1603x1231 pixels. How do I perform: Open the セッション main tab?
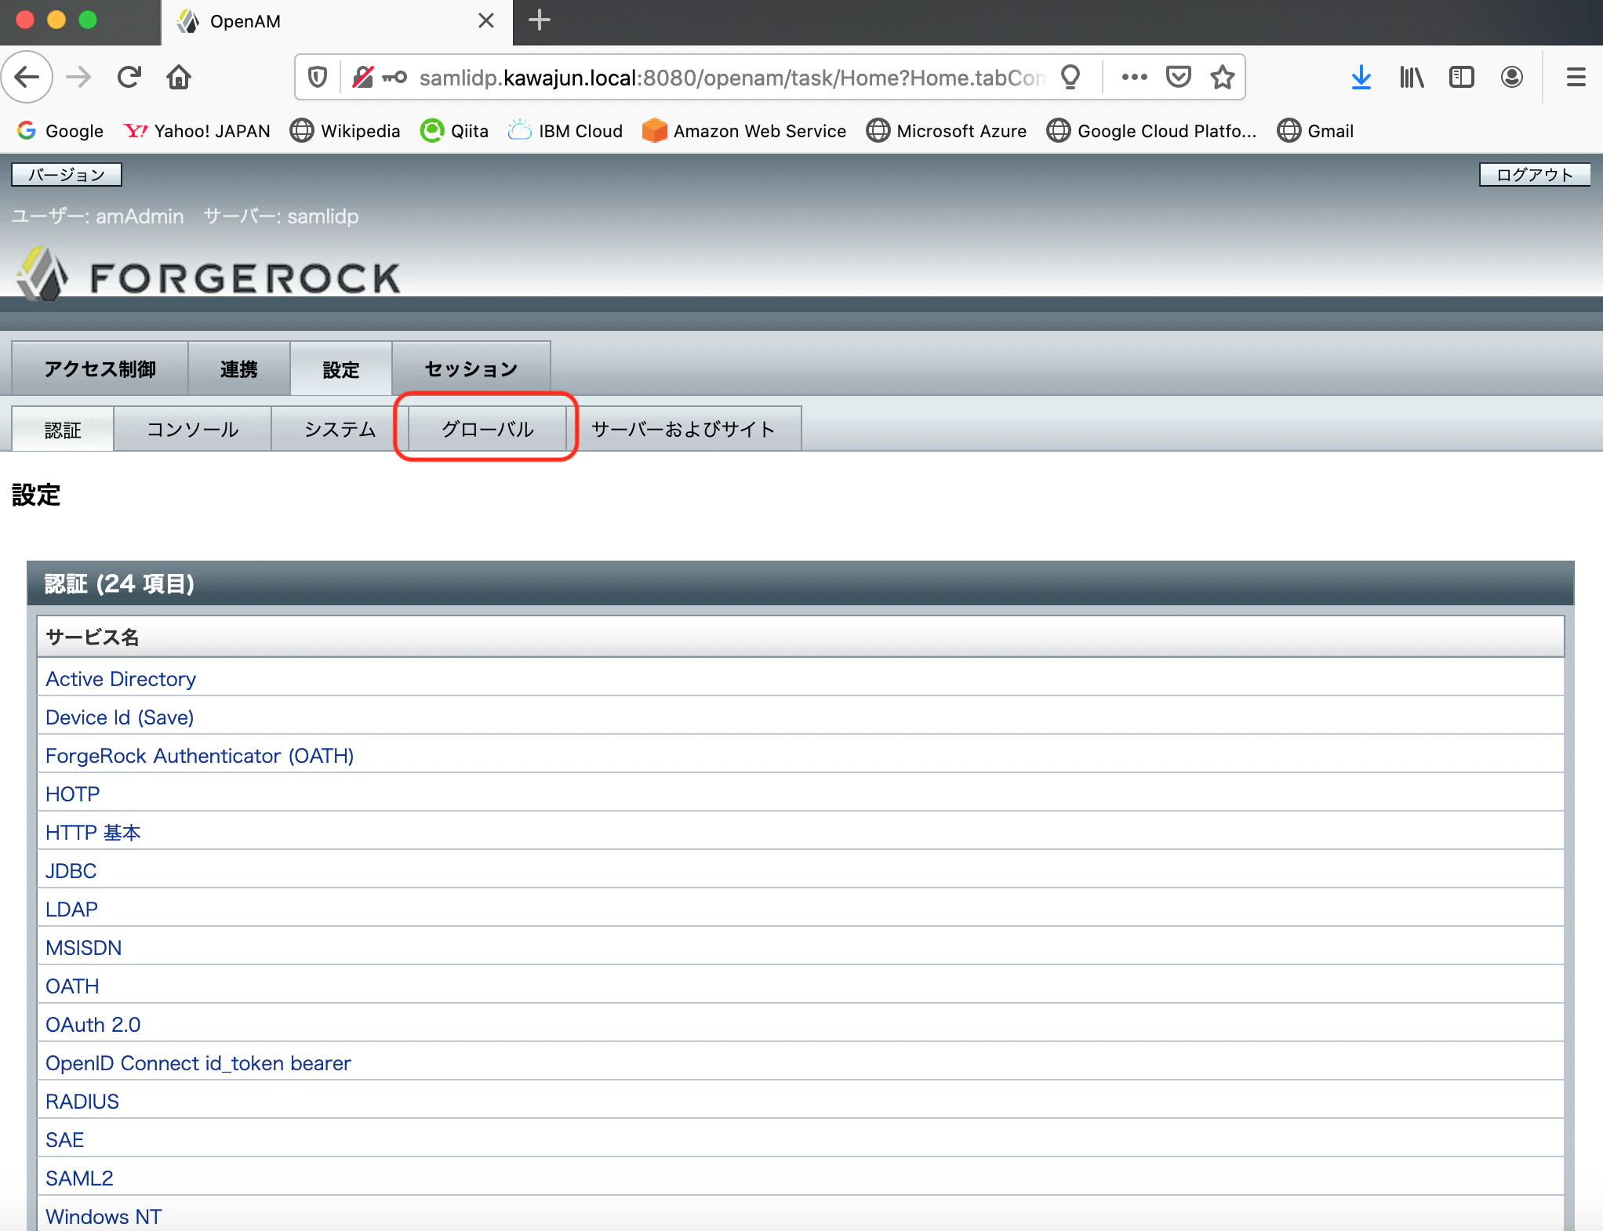(x=471, y=369)
